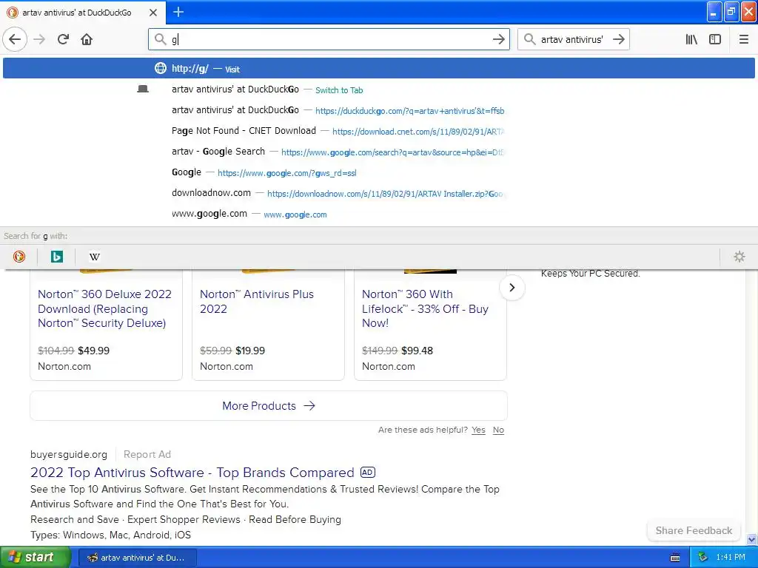Select Page Not Found CNET Download suggestion

pos(378,131)
